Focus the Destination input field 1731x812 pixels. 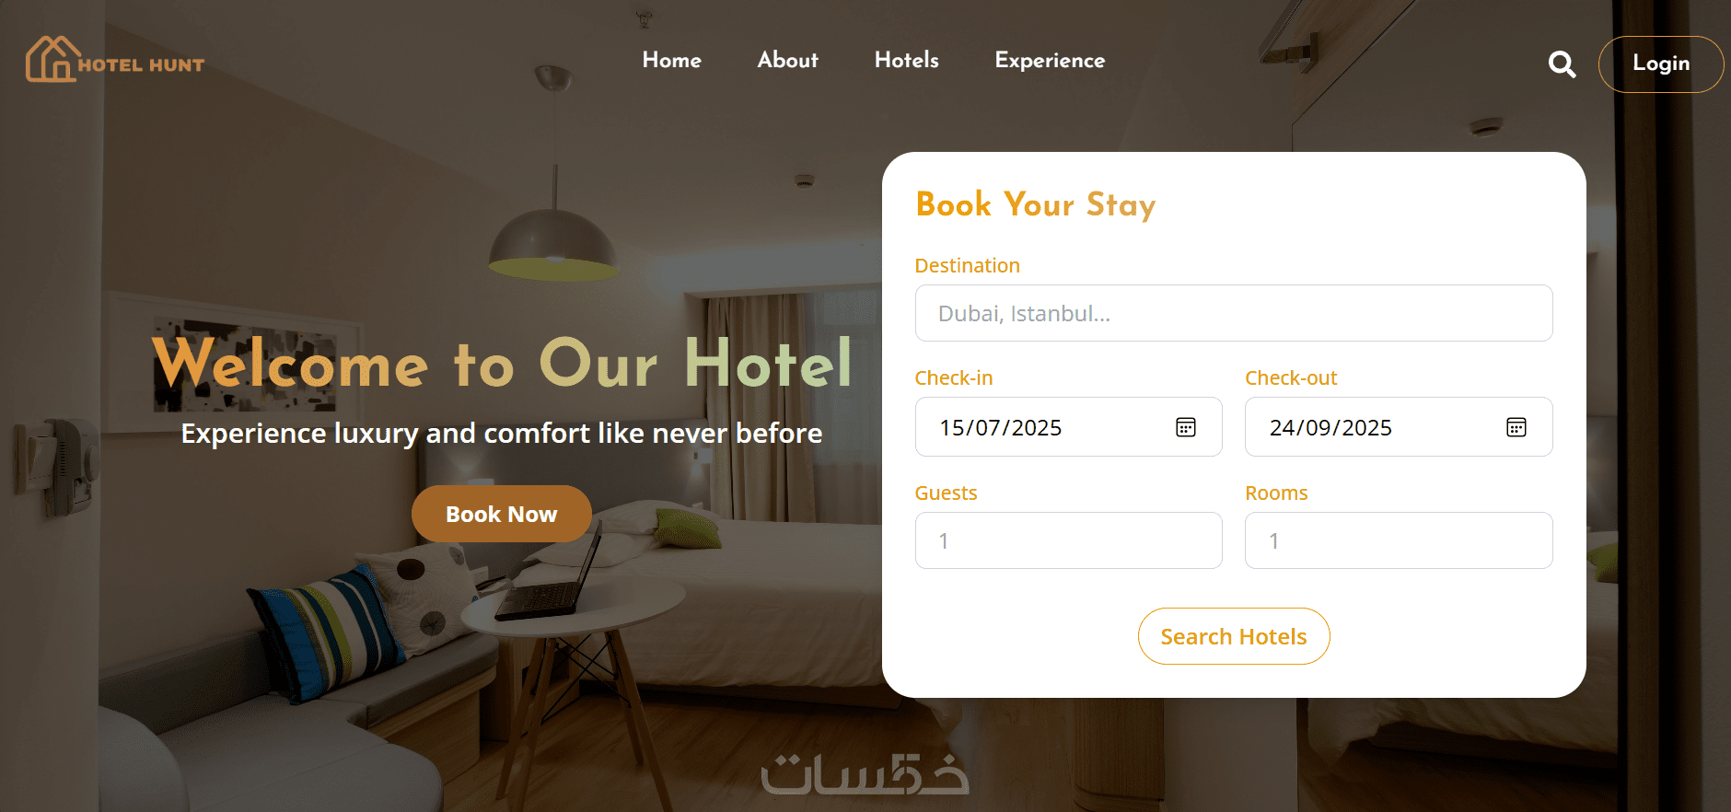pos(1234,313)
